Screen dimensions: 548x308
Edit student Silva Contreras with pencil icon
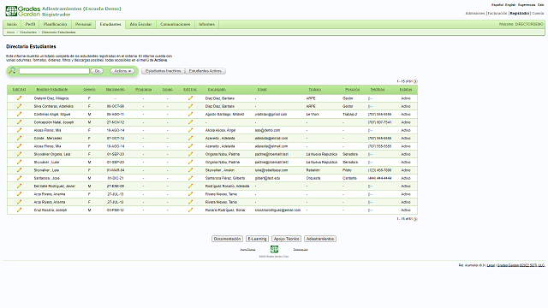(19, 106)
